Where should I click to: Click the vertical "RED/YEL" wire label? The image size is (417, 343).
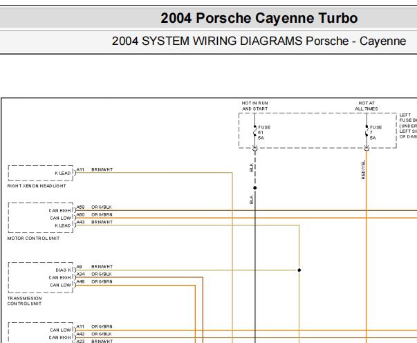tap(363, 169)
